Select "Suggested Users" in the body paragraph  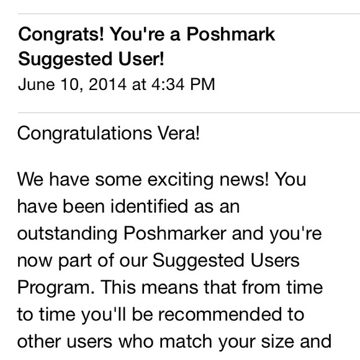(226, 261)
